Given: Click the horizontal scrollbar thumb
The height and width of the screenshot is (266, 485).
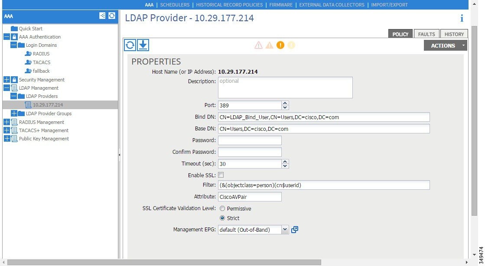Looking at the screenshot, I should (164, 263).
